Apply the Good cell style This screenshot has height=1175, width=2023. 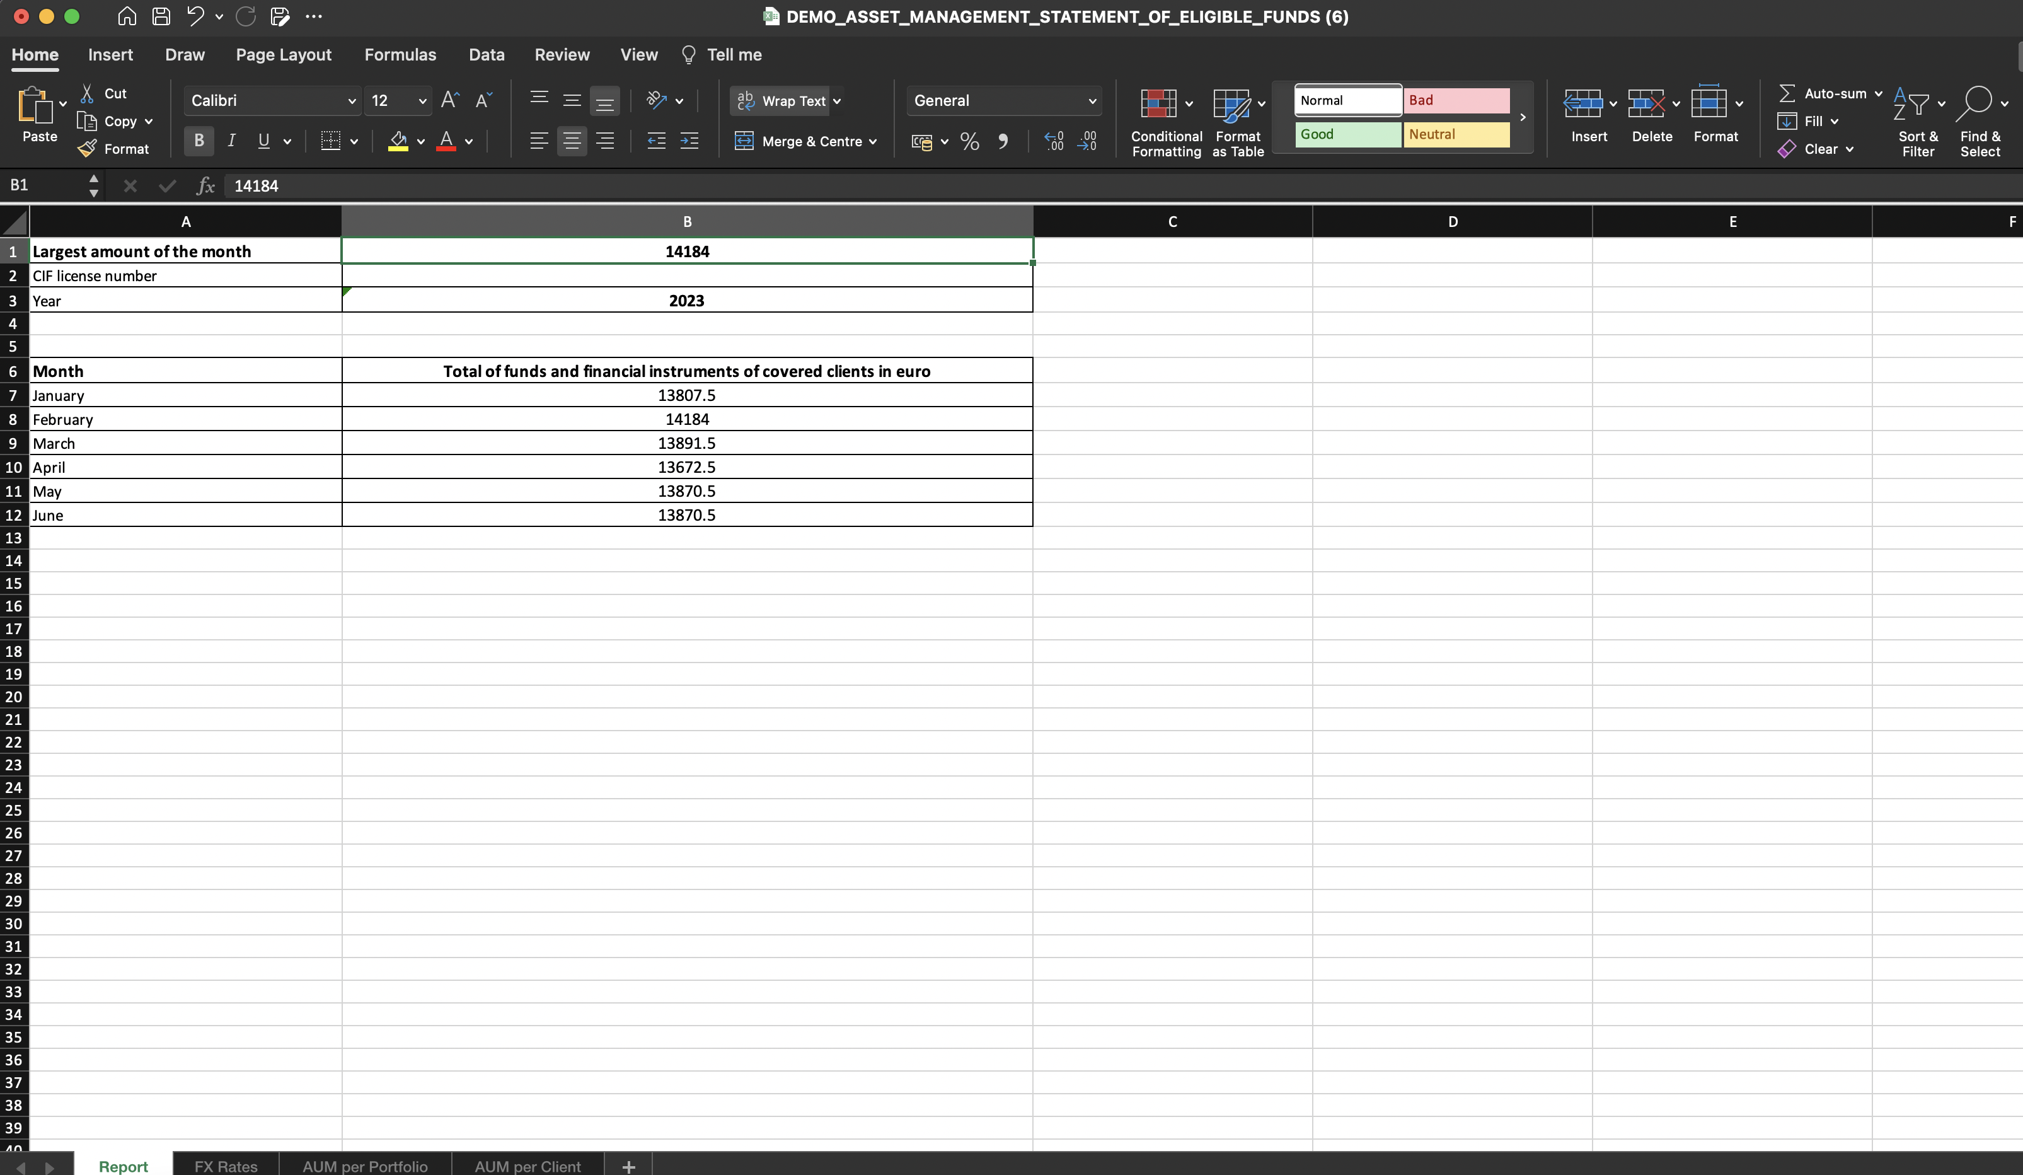tap(1347, 134)
